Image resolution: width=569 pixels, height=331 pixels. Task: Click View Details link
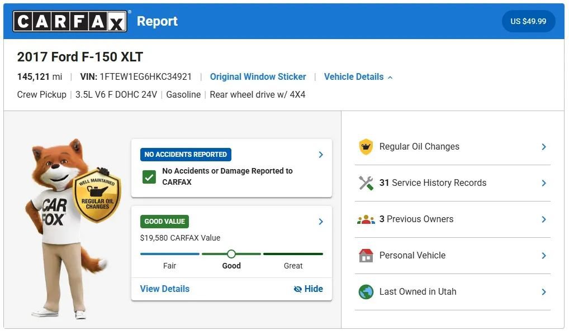coord(165,289)
